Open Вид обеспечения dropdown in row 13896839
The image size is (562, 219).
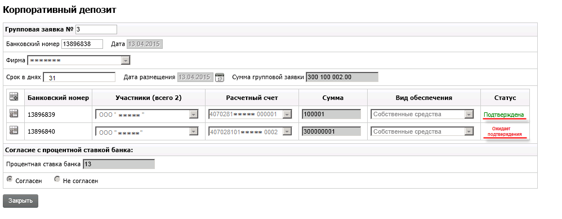pos(422,115)
